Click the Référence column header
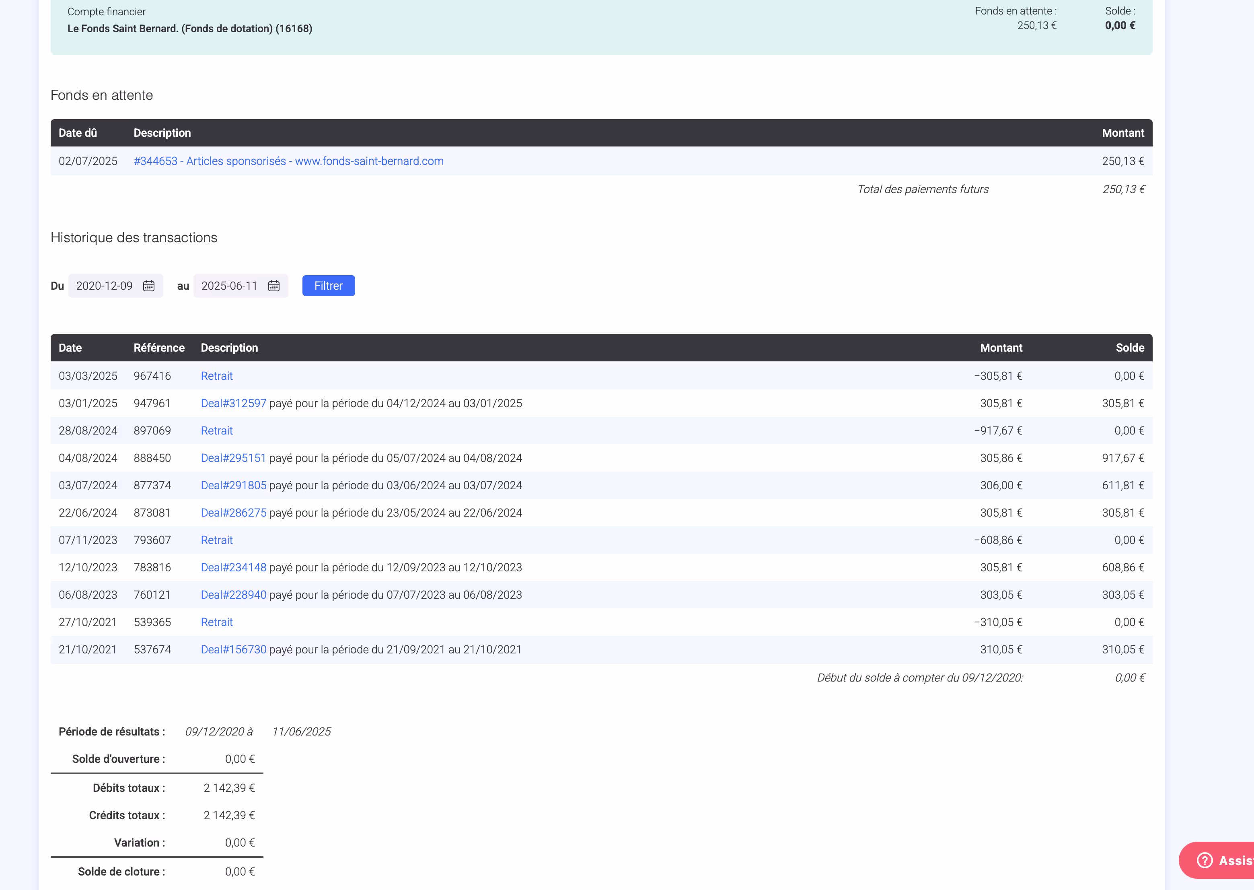This screenshot has height=890, width=1254. point(159,348)
